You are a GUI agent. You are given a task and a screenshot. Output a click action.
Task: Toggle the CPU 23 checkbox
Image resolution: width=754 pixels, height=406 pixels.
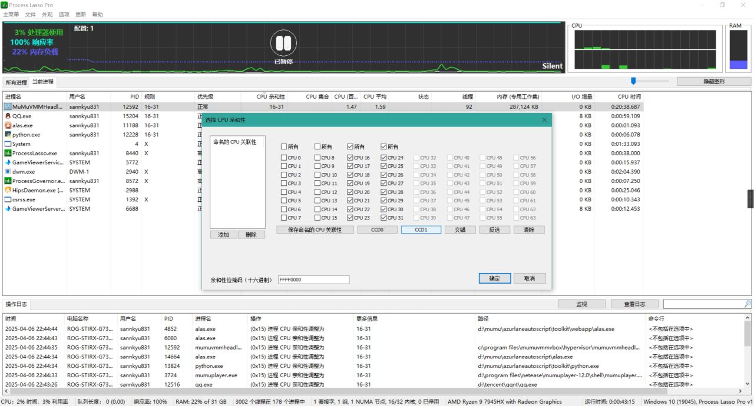[x=350, y=218]
